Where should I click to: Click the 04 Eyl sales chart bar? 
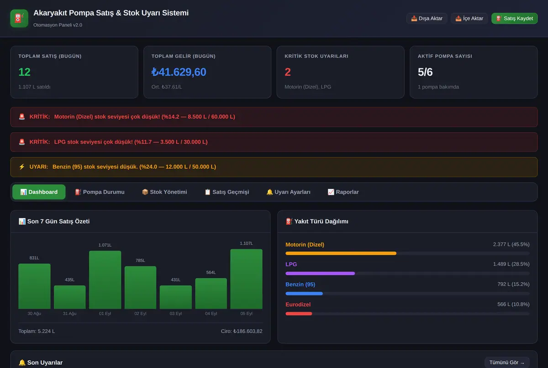(211, 294)
